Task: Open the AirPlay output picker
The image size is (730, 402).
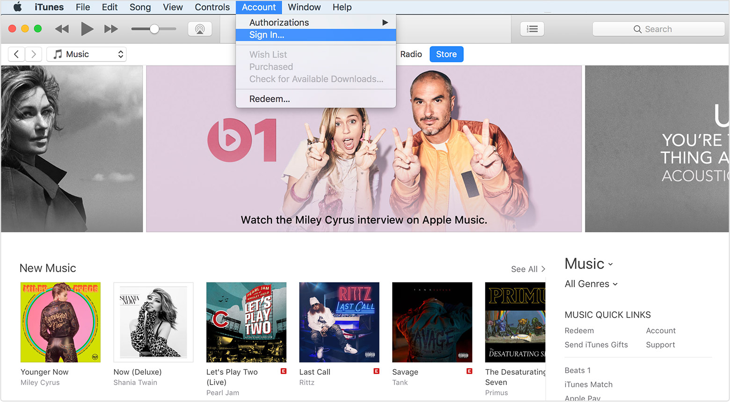Action: (x=200, y=29)
